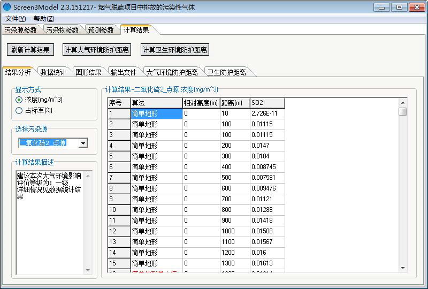The image size is (428, 289).
Task: Click the distance cell 1300
Action: (235, 263)
